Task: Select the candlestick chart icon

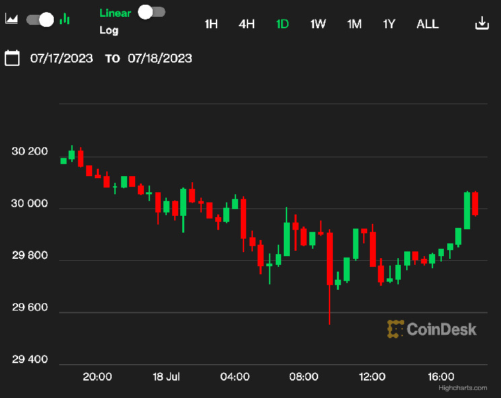Action: (65, 19)
